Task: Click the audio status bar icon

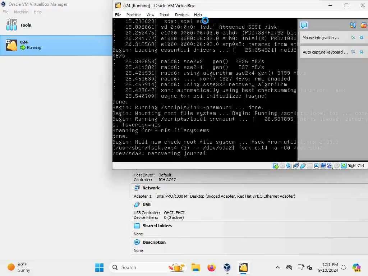Action: pyautogui.click(x=289, y=166)
